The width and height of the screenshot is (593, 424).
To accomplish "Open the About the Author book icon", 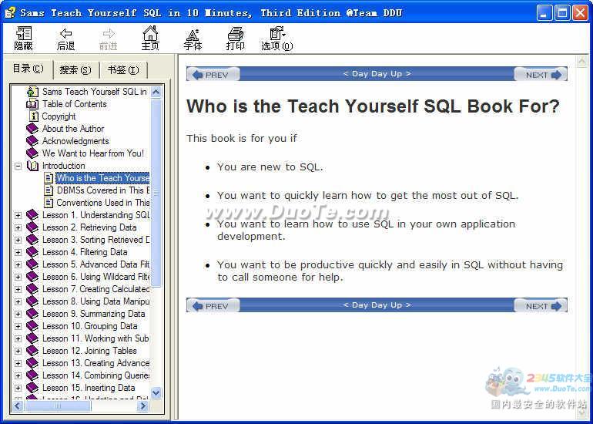I will tap(32, 129).
